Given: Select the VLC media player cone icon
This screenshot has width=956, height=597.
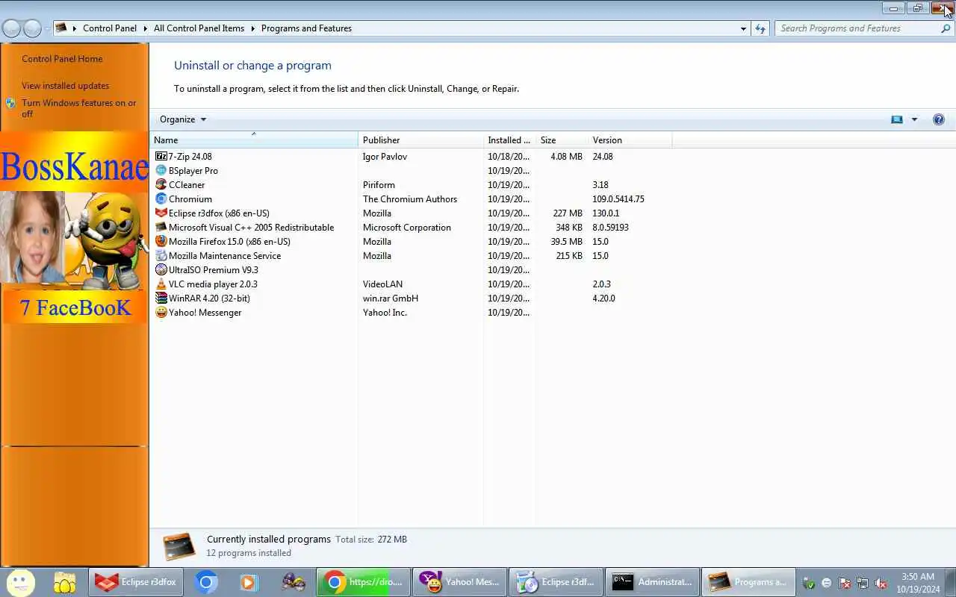Looking at the screenshot, I should 161,284.
